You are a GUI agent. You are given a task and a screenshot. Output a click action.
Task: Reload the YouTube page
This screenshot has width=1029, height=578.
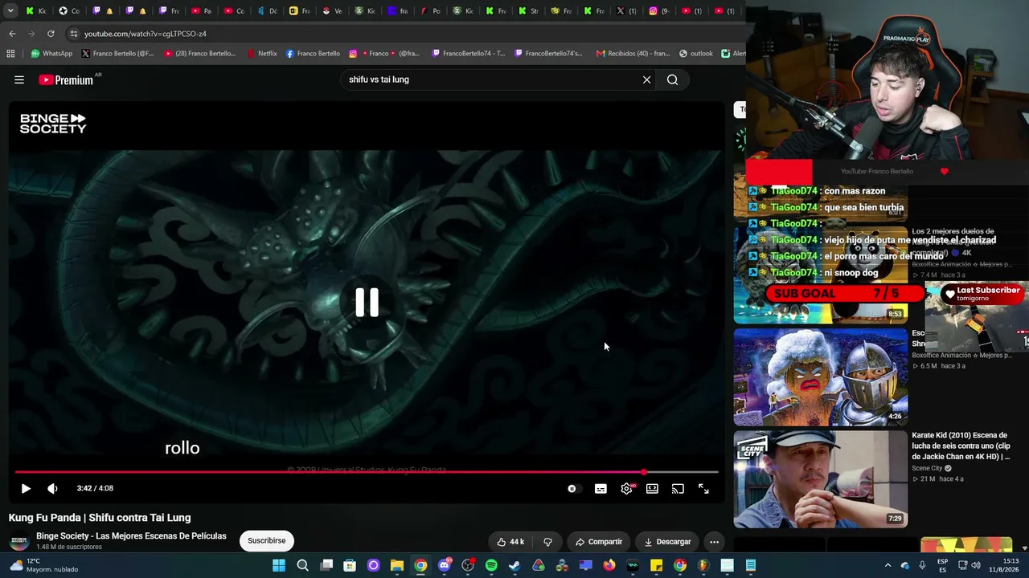coord(51,34)
